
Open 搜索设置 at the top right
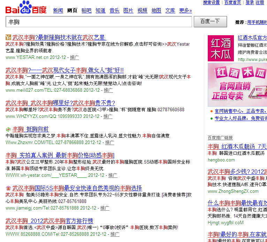(x=211, y=2)
